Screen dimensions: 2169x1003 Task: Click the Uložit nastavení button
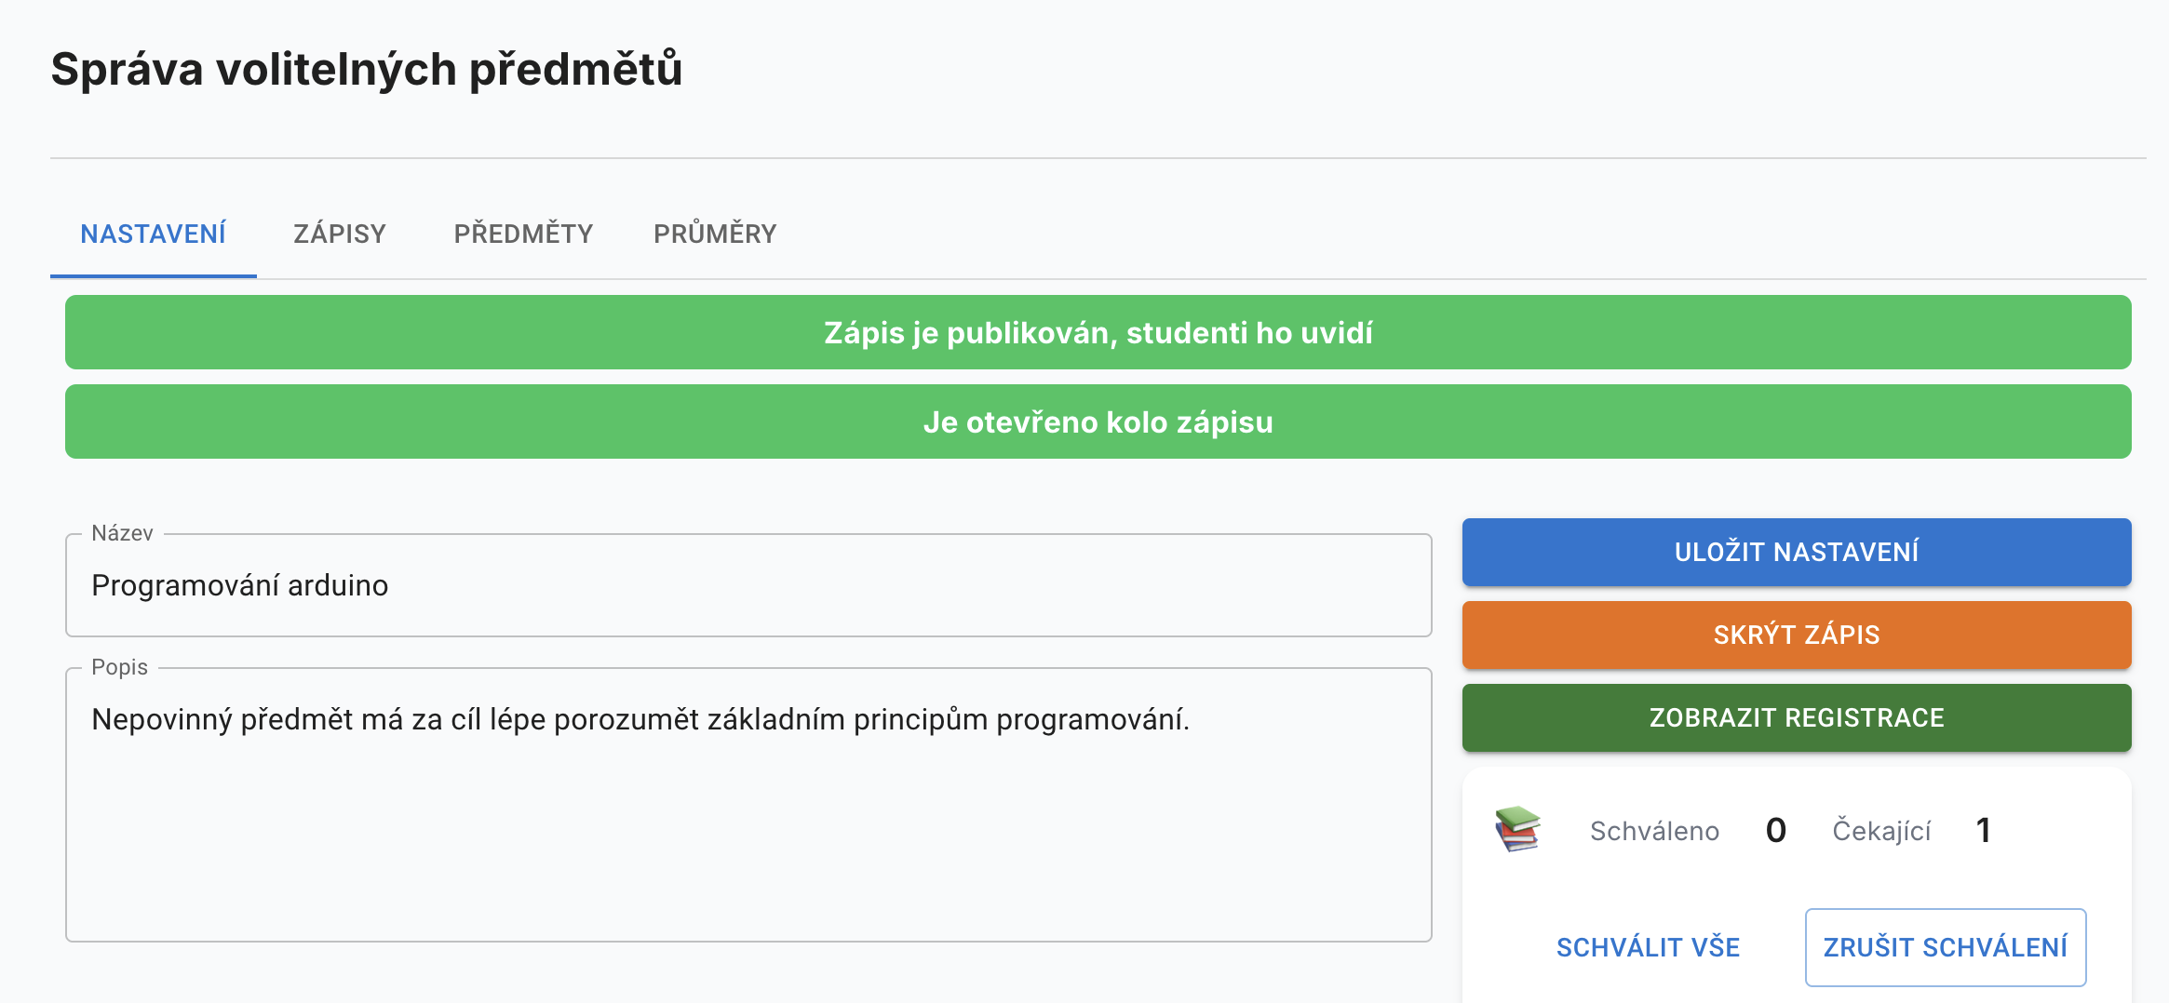point(1796,552)
